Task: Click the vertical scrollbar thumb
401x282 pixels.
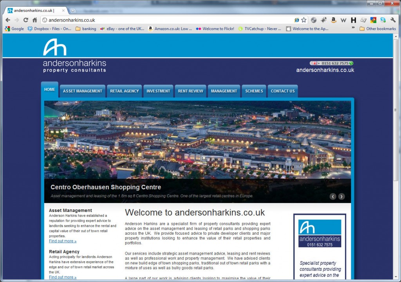Action: pos(396,110)
